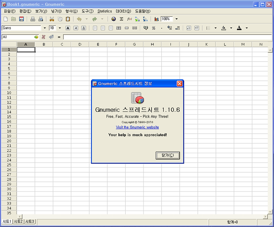This screenshot has width=274, height=227.
Task: Split merged cells
Action: 135,28
